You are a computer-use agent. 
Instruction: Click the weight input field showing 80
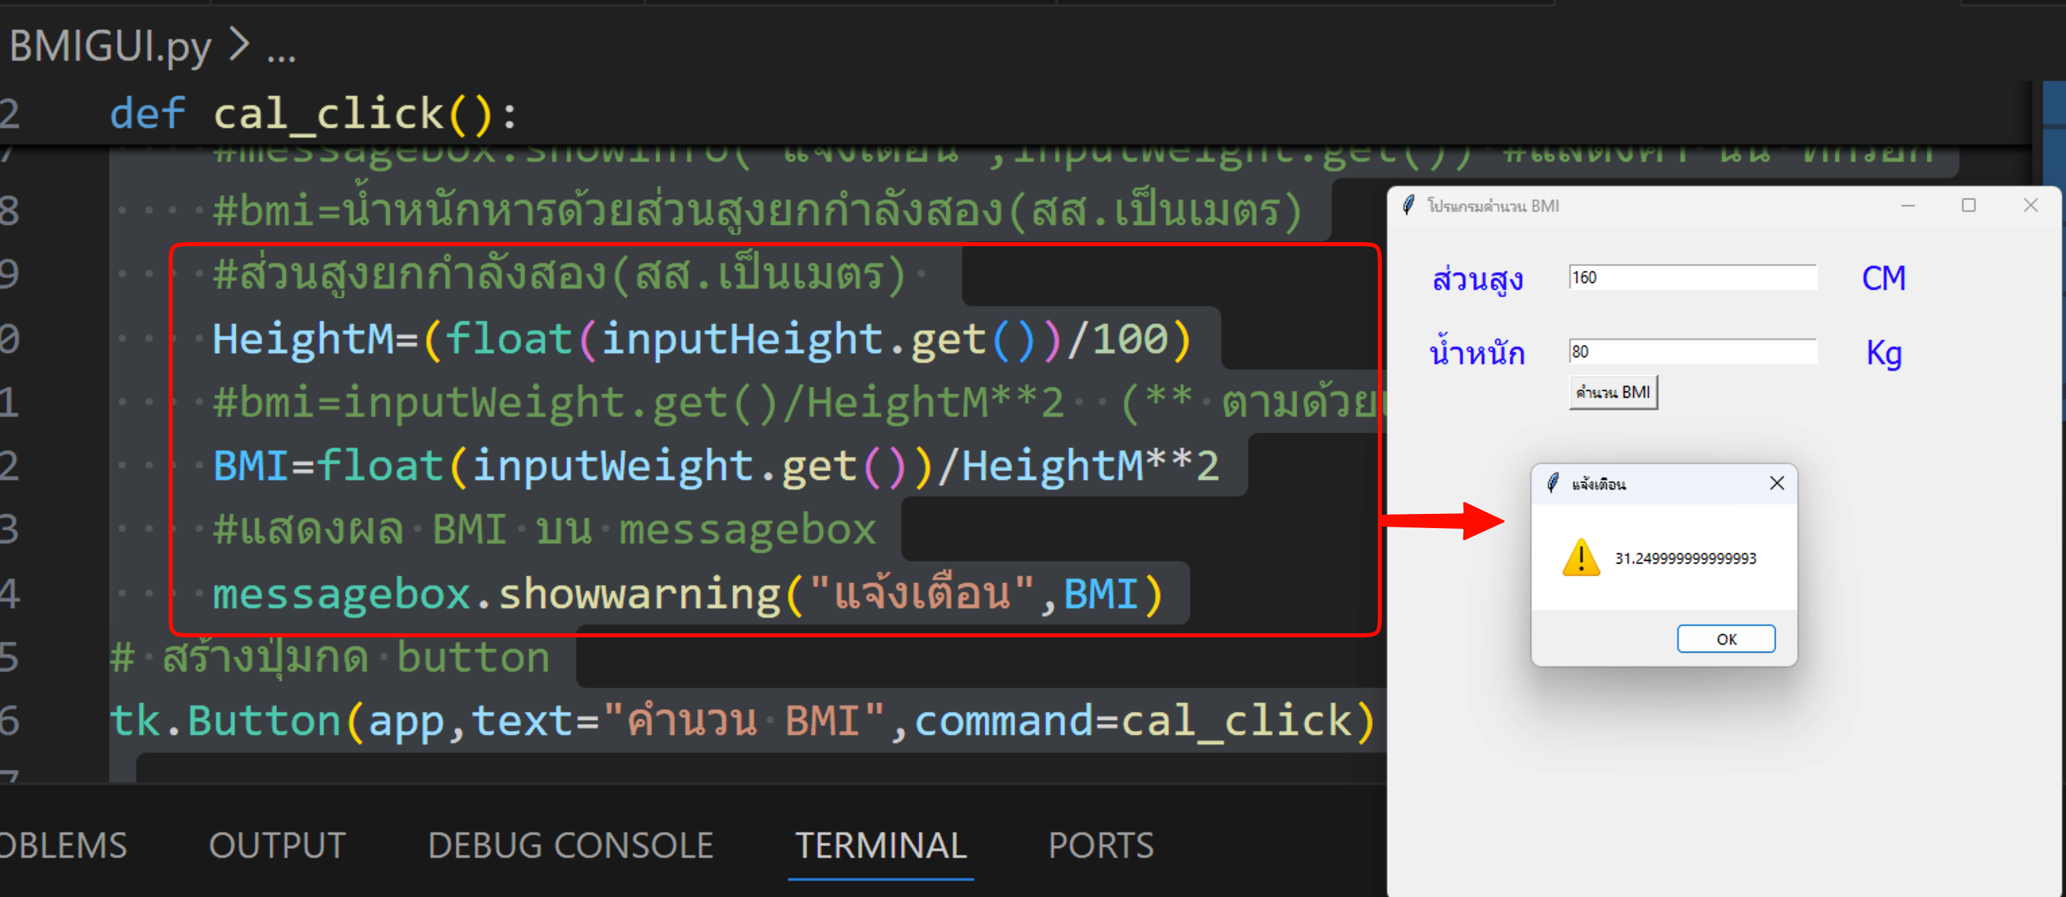coord(1692,351)
